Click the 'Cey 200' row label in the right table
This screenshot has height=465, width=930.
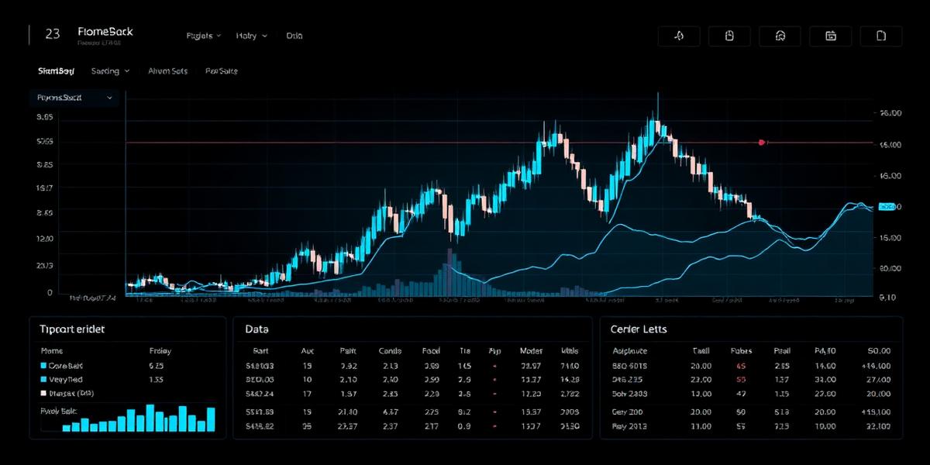(x=629, y=412)
